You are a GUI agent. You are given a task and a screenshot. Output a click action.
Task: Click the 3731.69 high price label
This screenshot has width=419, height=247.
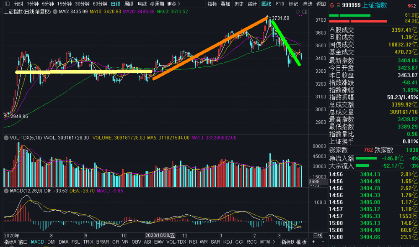click(281, 18)
